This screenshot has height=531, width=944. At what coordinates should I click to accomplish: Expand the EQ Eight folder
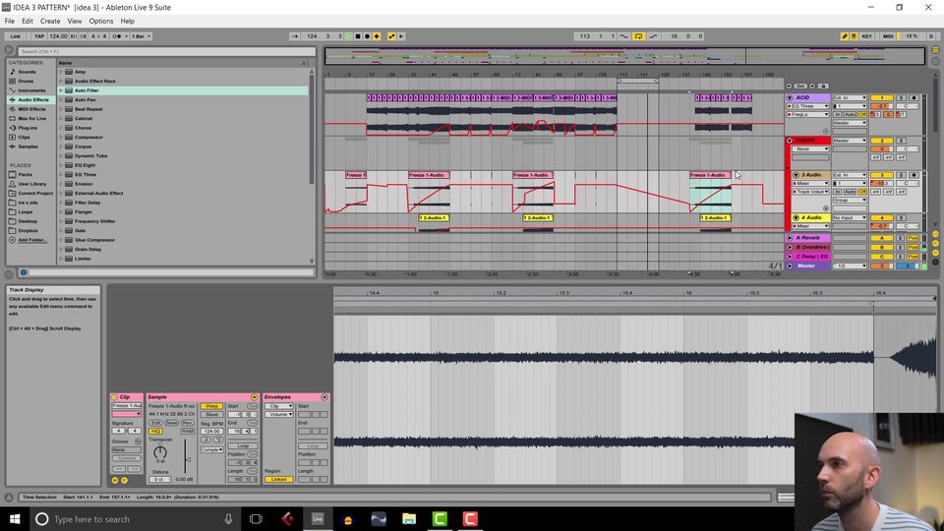pos(61,165)
